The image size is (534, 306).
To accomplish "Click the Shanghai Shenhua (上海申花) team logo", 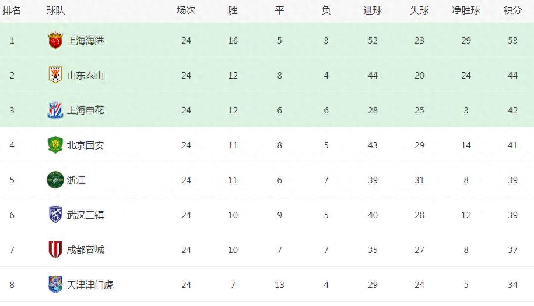I will 55,111.
